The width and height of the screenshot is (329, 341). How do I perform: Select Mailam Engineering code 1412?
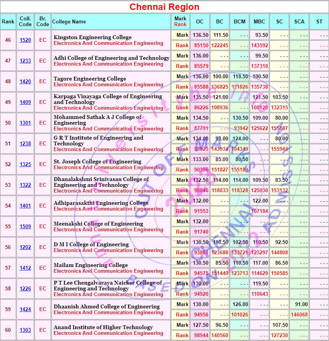point(25,268)
